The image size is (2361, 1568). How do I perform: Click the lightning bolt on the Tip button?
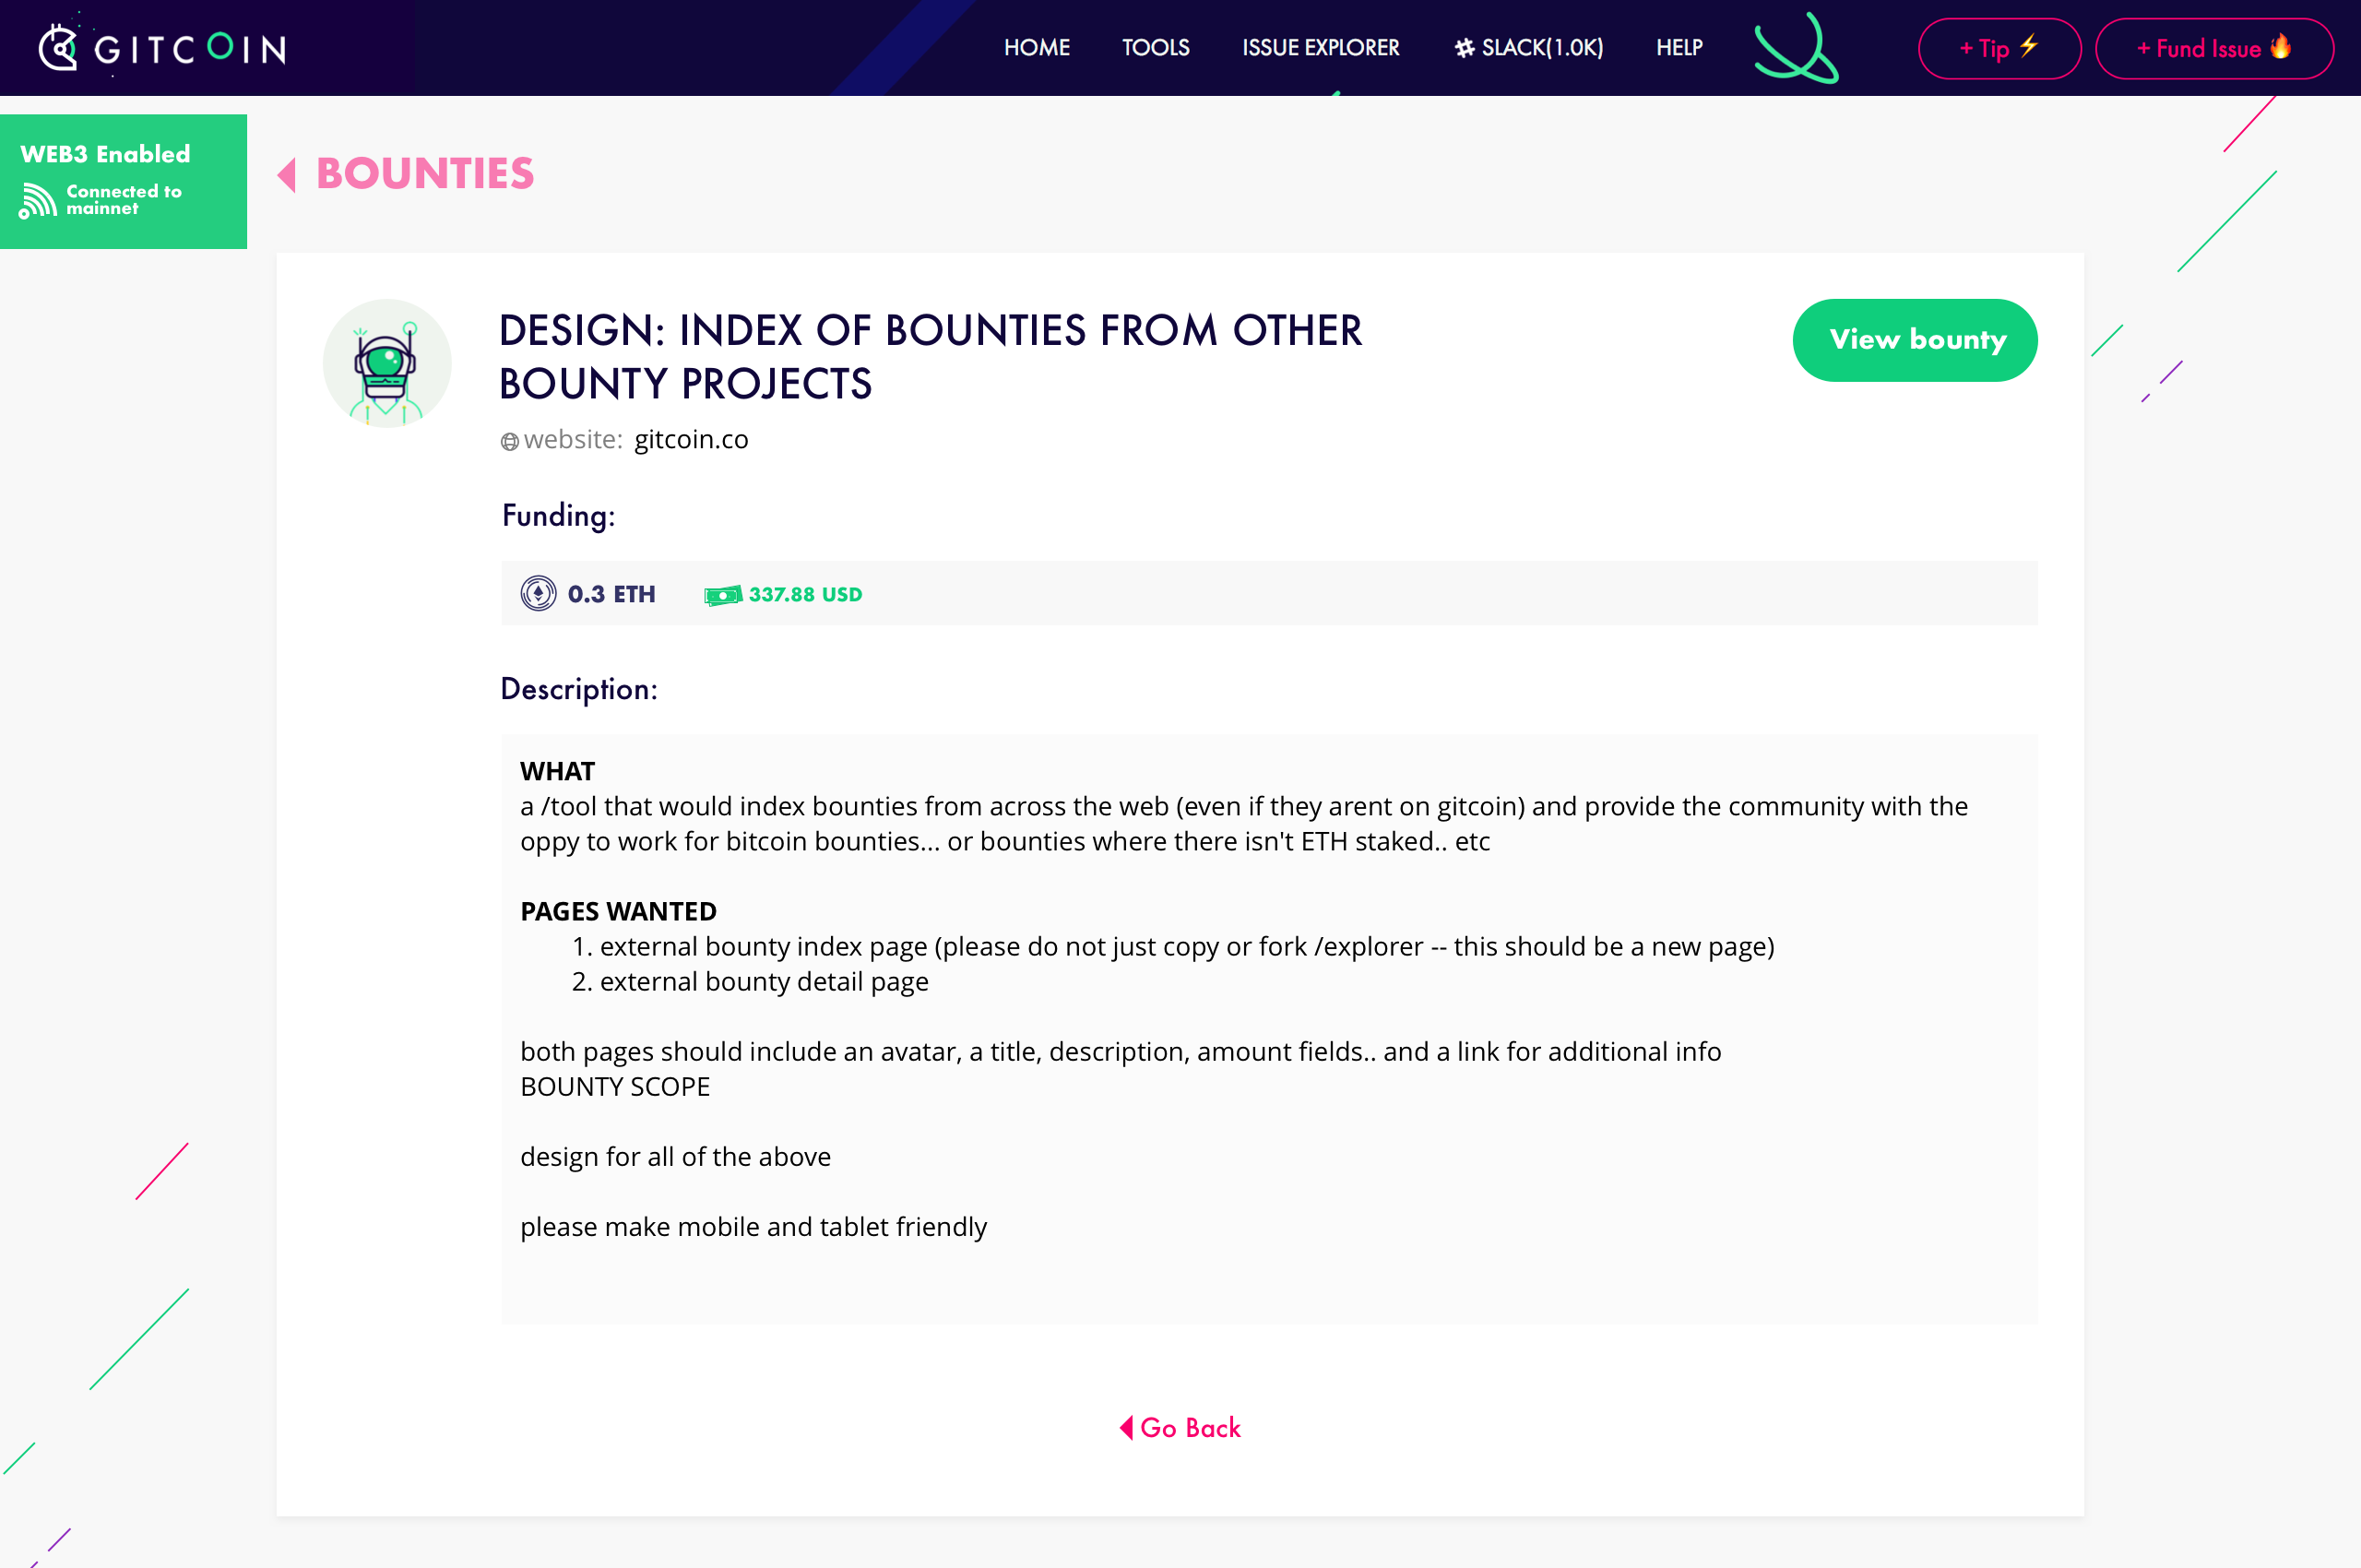click(2028, 46)
